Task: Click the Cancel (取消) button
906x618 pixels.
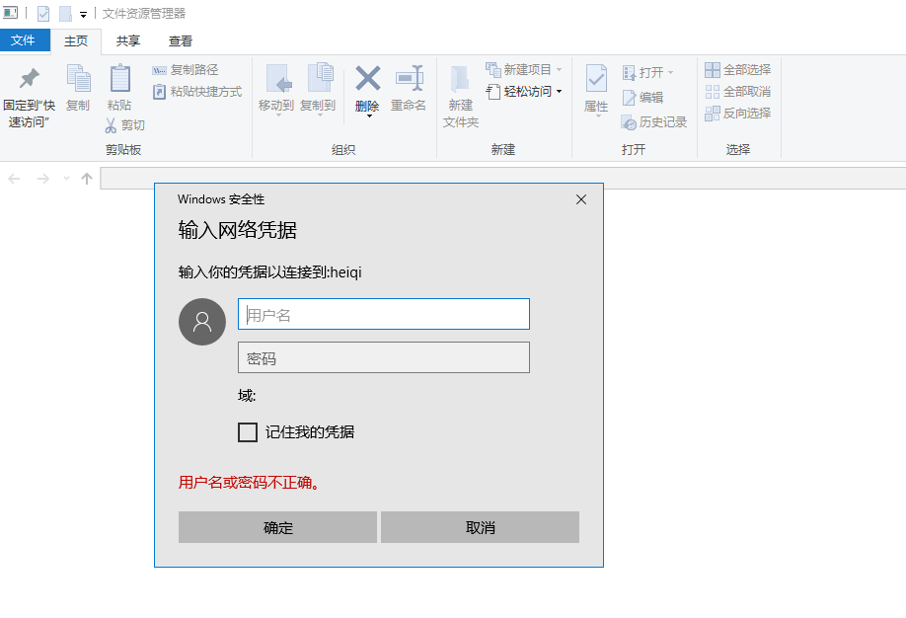Action: click(481, 527)
